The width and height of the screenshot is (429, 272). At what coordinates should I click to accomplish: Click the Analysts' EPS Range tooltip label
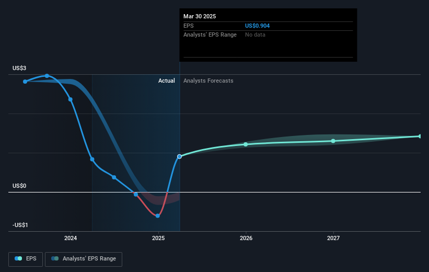point(210,35)
